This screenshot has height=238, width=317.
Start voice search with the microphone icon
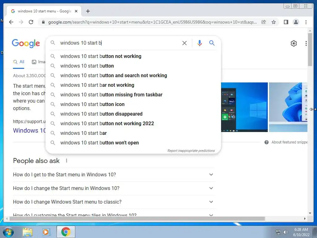point(200,43)
